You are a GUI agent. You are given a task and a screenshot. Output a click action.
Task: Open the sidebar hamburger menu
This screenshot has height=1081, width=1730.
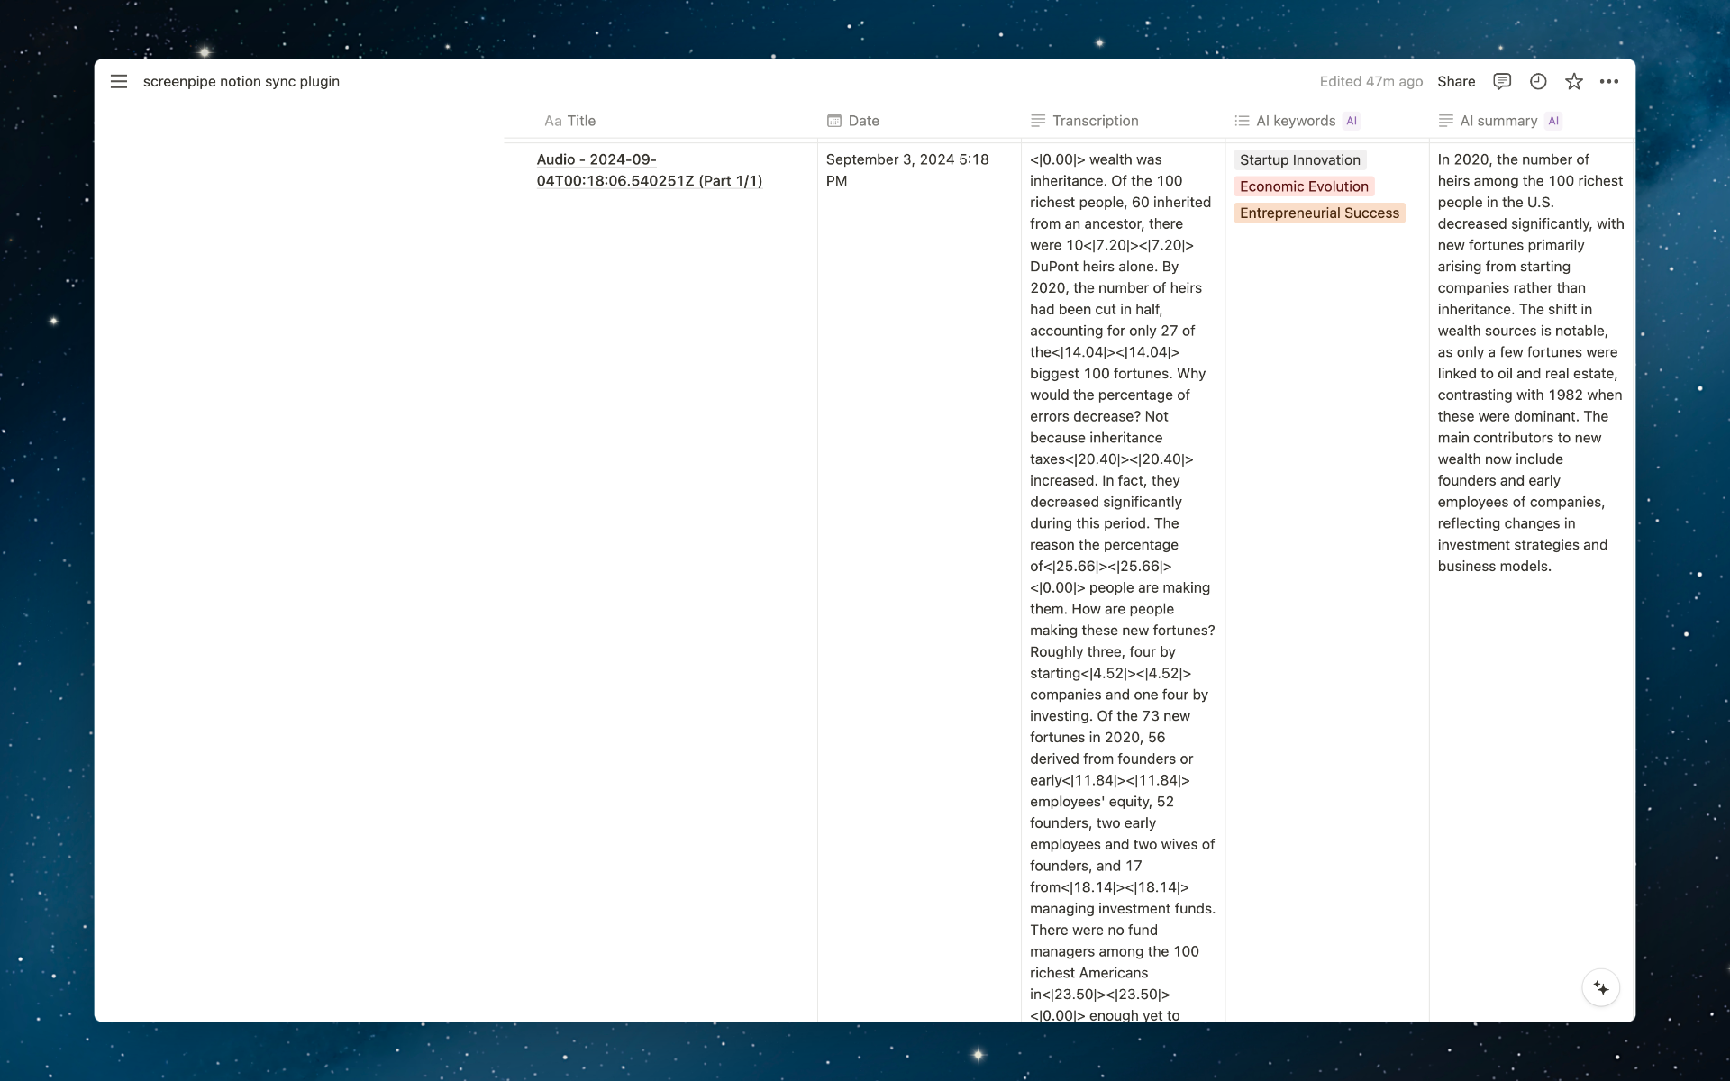[x=119, y=81]
